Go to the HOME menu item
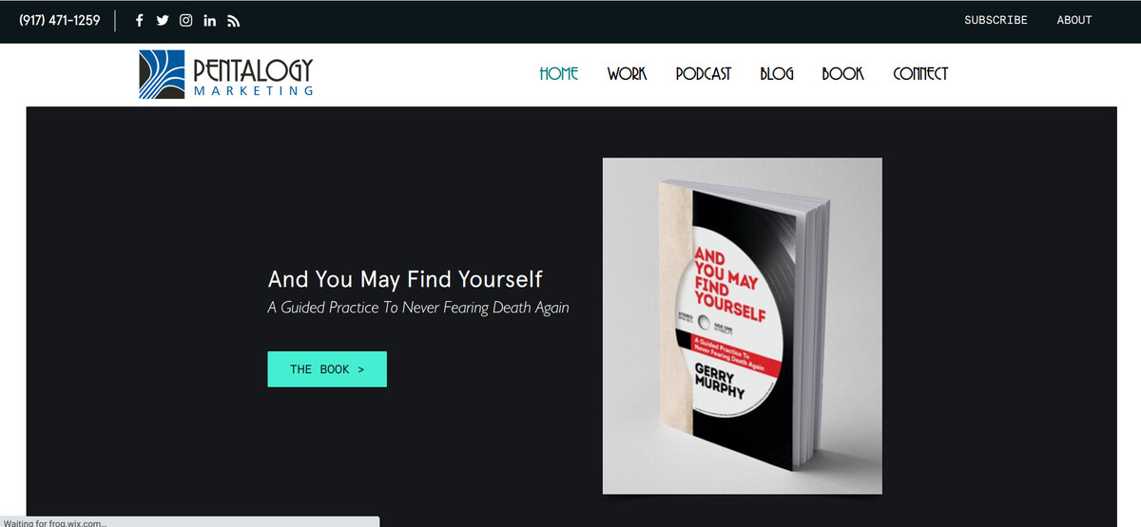1141x527 pixels. [559, 73]
